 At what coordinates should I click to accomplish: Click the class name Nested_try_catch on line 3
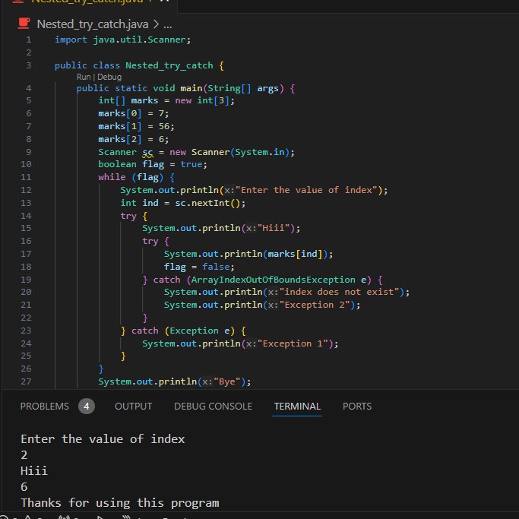point(169,65)
